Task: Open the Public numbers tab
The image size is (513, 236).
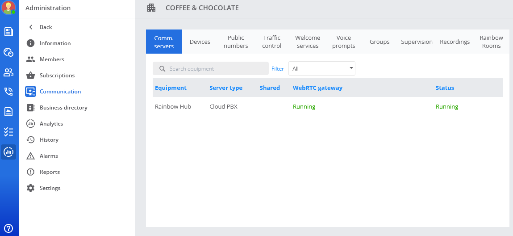Action: click(x=236, y=42)
